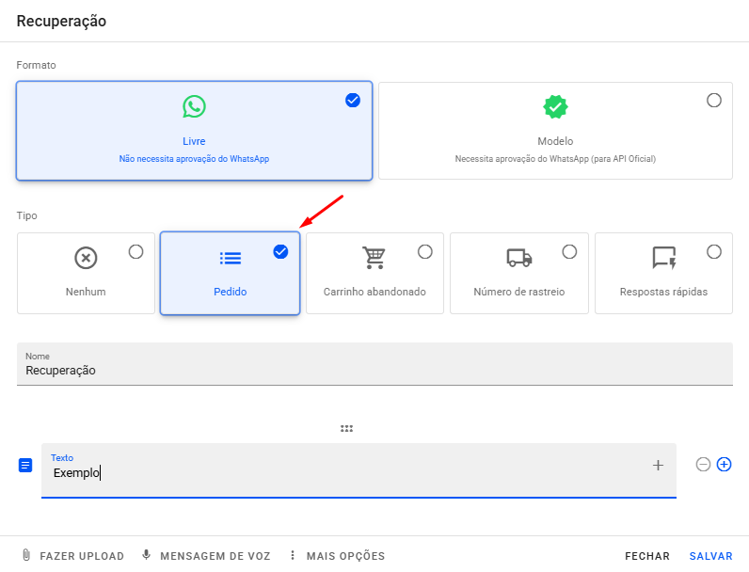Screen dimensions: 749x572
Task: Start recording with Mensagem de Voz
Action: click(x=206, y=556)
